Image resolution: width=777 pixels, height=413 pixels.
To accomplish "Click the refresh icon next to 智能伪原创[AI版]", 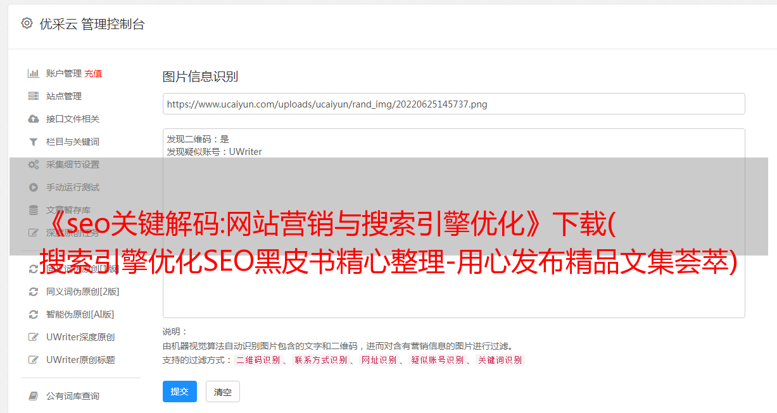I will click(x=34, y=314).
